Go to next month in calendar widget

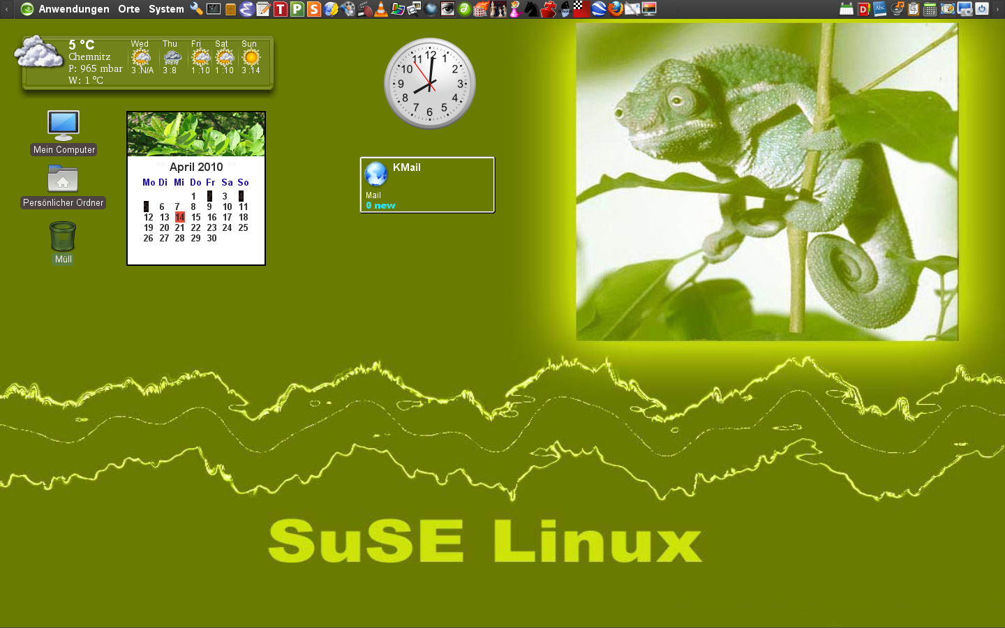point(231,165)
